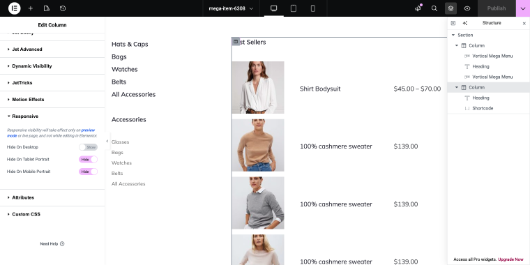
Task: Collapse the Section tree arrow
Action: 453,35
